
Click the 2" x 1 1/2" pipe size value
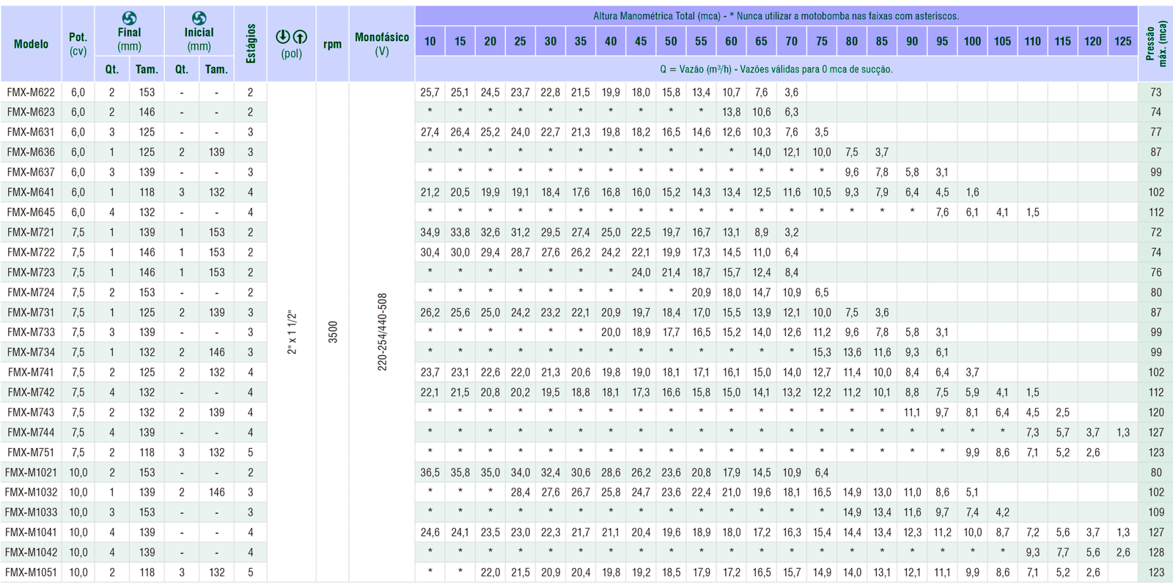click(292, 332)
